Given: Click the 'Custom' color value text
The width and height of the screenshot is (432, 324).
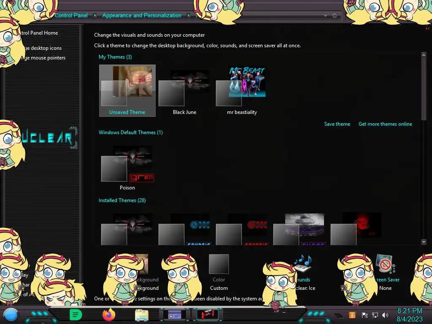Looking at the screenshot, I should [219, 288].
